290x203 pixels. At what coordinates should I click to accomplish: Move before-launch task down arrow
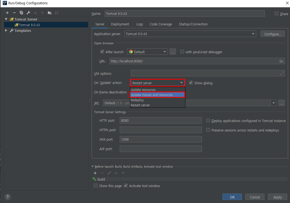tap(123, 173)
